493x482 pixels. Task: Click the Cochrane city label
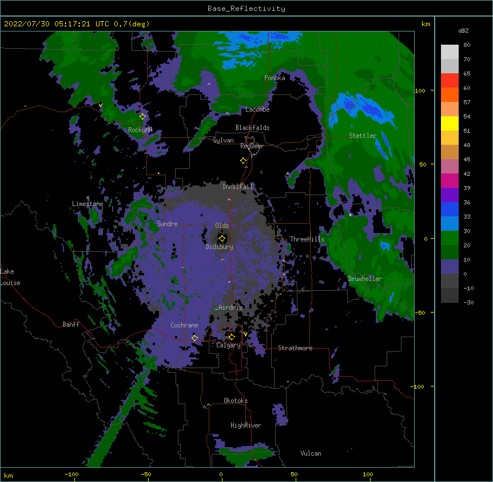point(184,325)
